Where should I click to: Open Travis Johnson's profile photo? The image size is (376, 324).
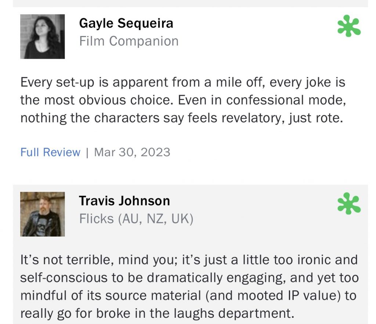42,214
